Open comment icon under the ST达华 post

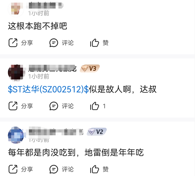tap(54, 106)
